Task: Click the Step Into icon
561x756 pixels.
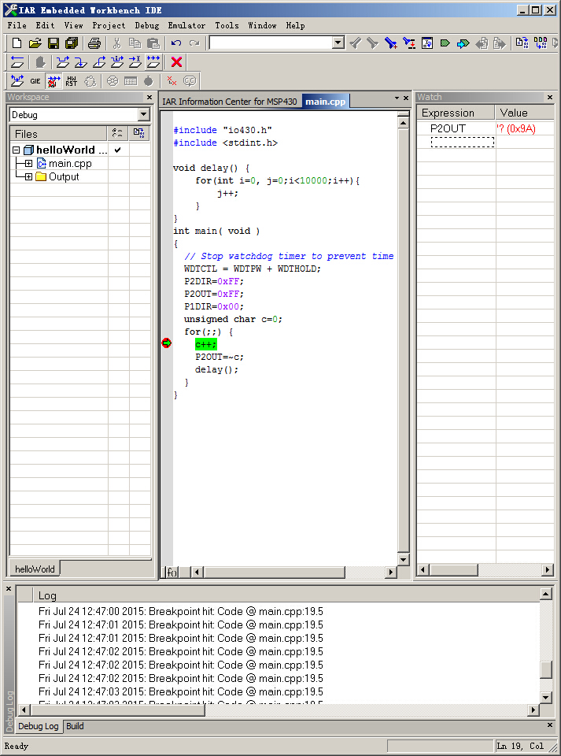Action: pyautogui.click(x=81, y=61)
